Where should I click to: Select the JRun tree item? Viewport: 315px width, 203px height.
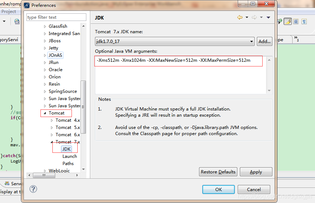click(x=53, y=62)
